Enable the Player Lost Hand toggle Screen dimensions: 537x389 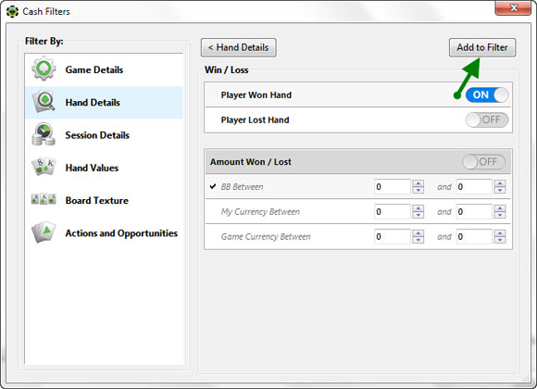click(x=487, y=120)
